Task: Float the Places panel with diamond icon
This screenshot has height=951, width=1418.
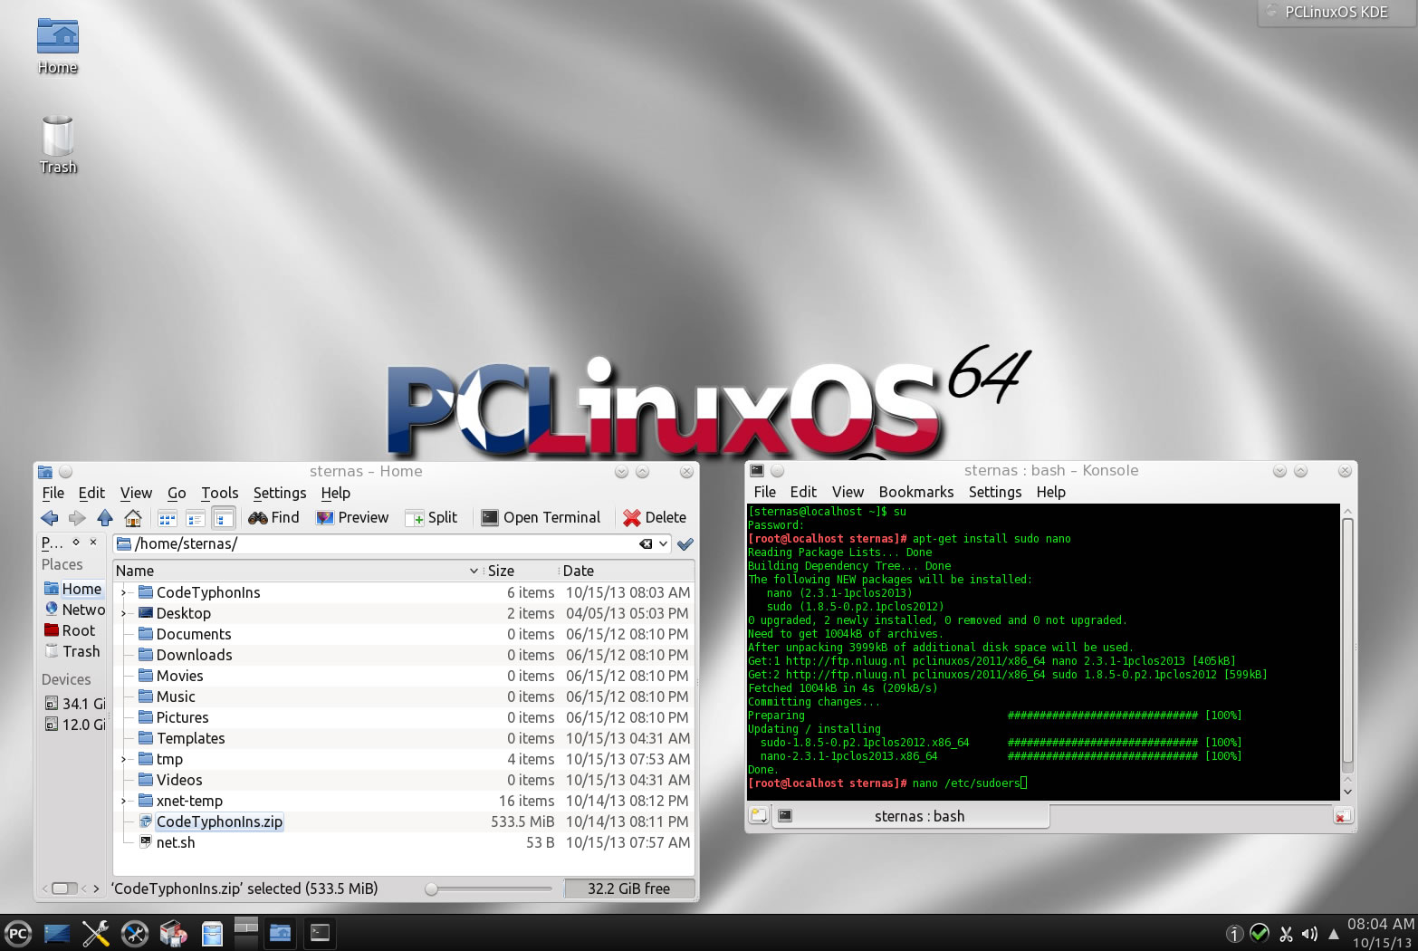Action: [x=76, y=542]
